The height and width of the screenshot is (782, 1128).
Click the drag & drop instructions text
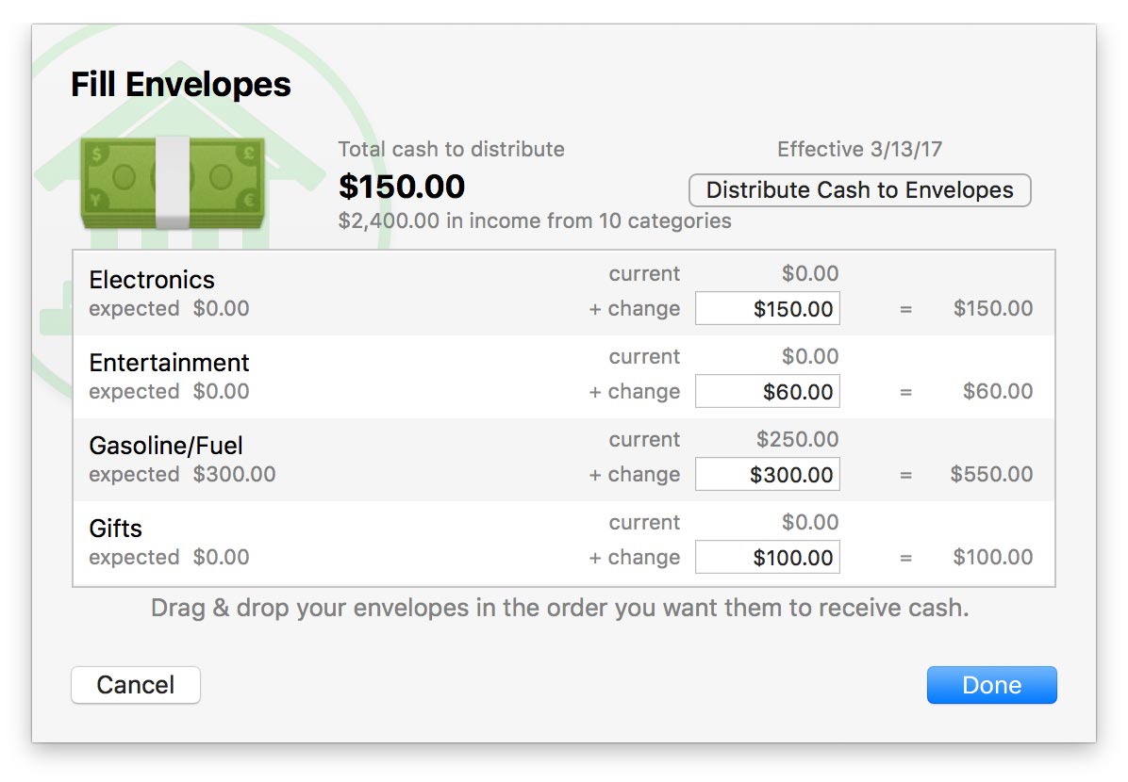click(x=560, y=608)
